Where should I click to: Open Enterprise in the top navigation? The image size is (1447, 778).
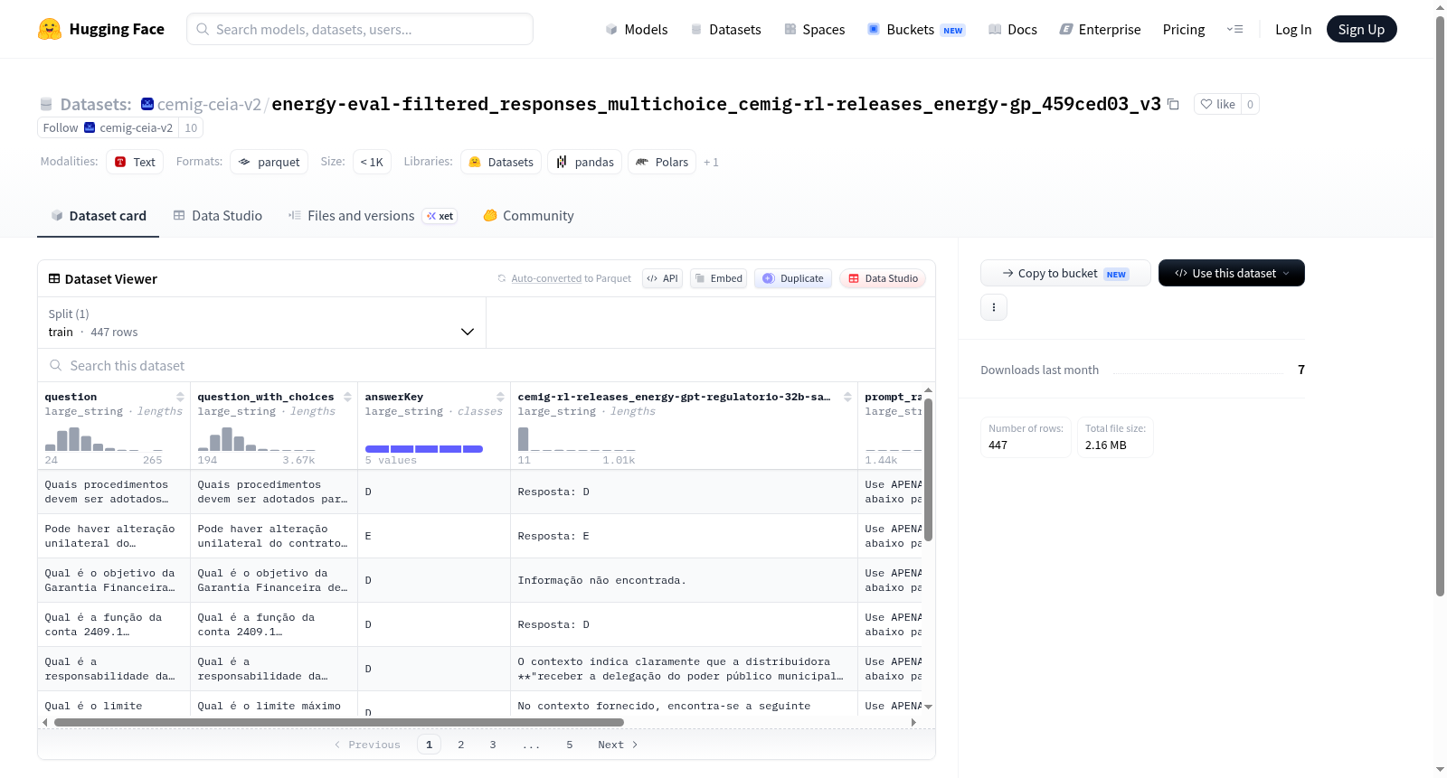point(1100,29)
